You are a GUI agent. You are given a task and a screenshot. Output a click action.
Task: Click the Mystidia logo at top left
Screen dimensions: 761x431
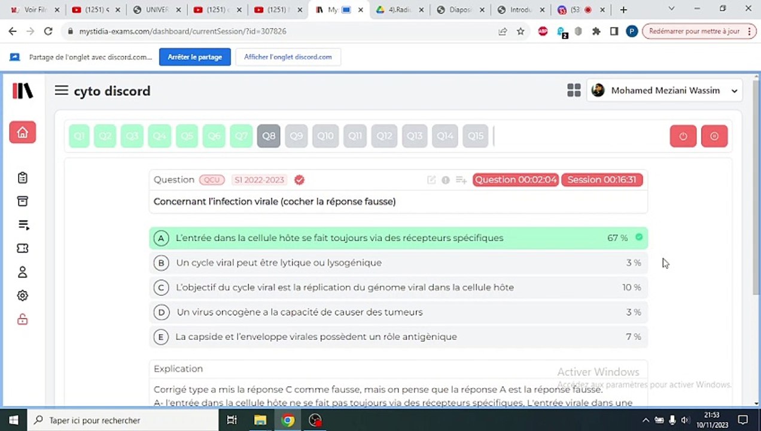coord(23,91)
